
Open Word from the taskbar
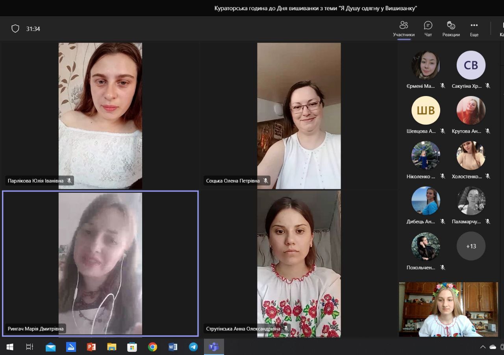172,347
